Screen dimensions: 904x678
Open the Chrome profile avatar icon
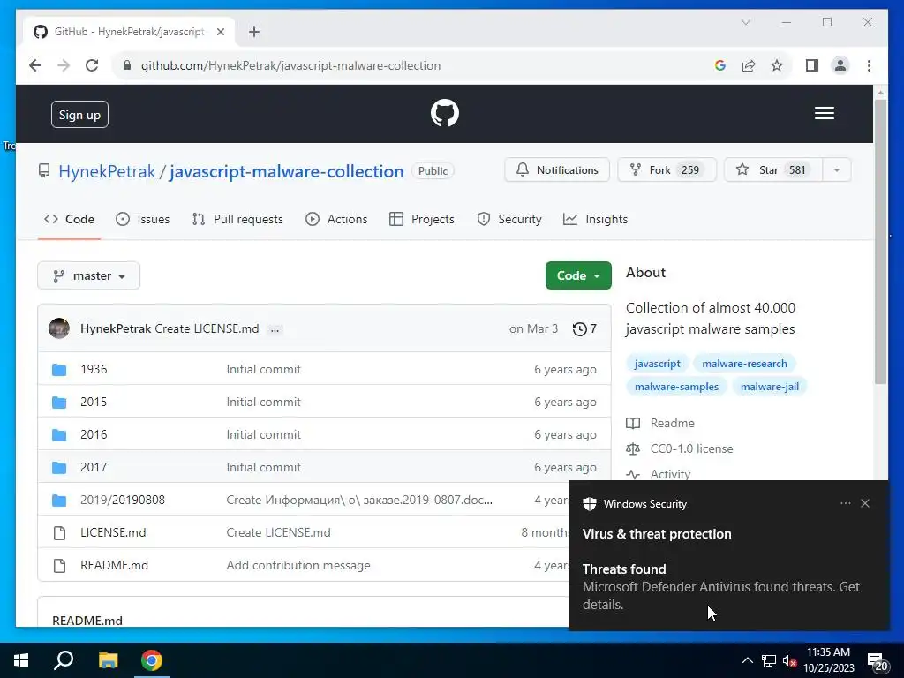coord(840,65)
